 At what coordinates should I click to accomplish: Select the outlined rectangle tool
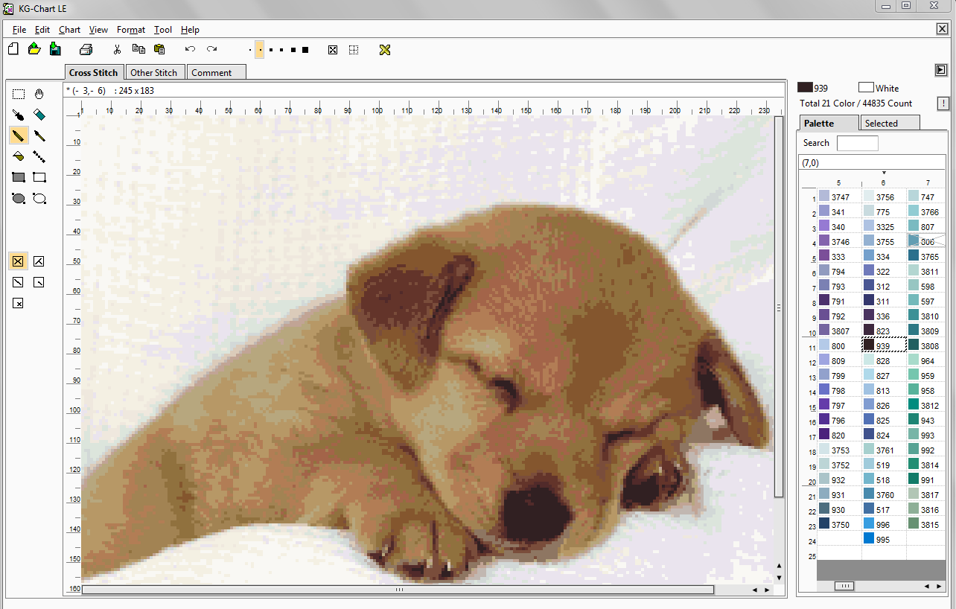[x=39, y=177]
